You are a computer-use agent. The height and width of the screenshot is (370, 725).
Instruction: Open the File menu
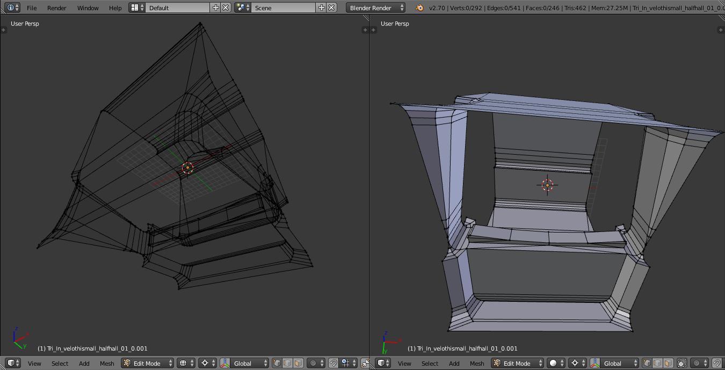pyautogui.click(x=32, y=8)
